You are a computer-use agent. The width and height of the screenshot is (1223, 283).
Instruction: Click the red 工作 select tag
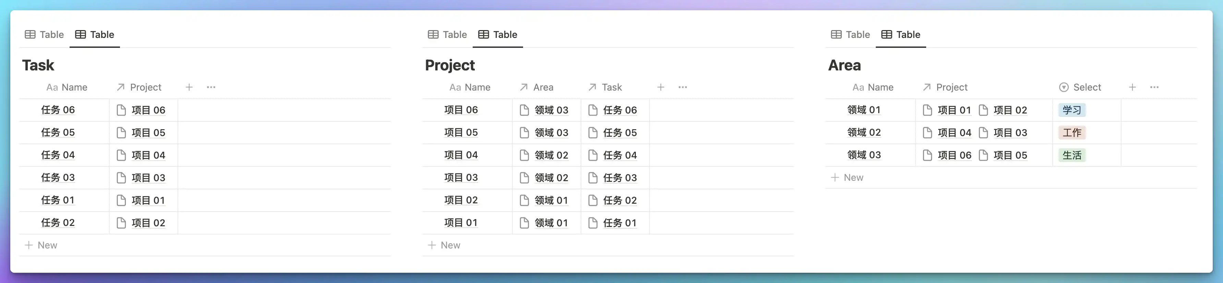click(x=1071, y=133)
